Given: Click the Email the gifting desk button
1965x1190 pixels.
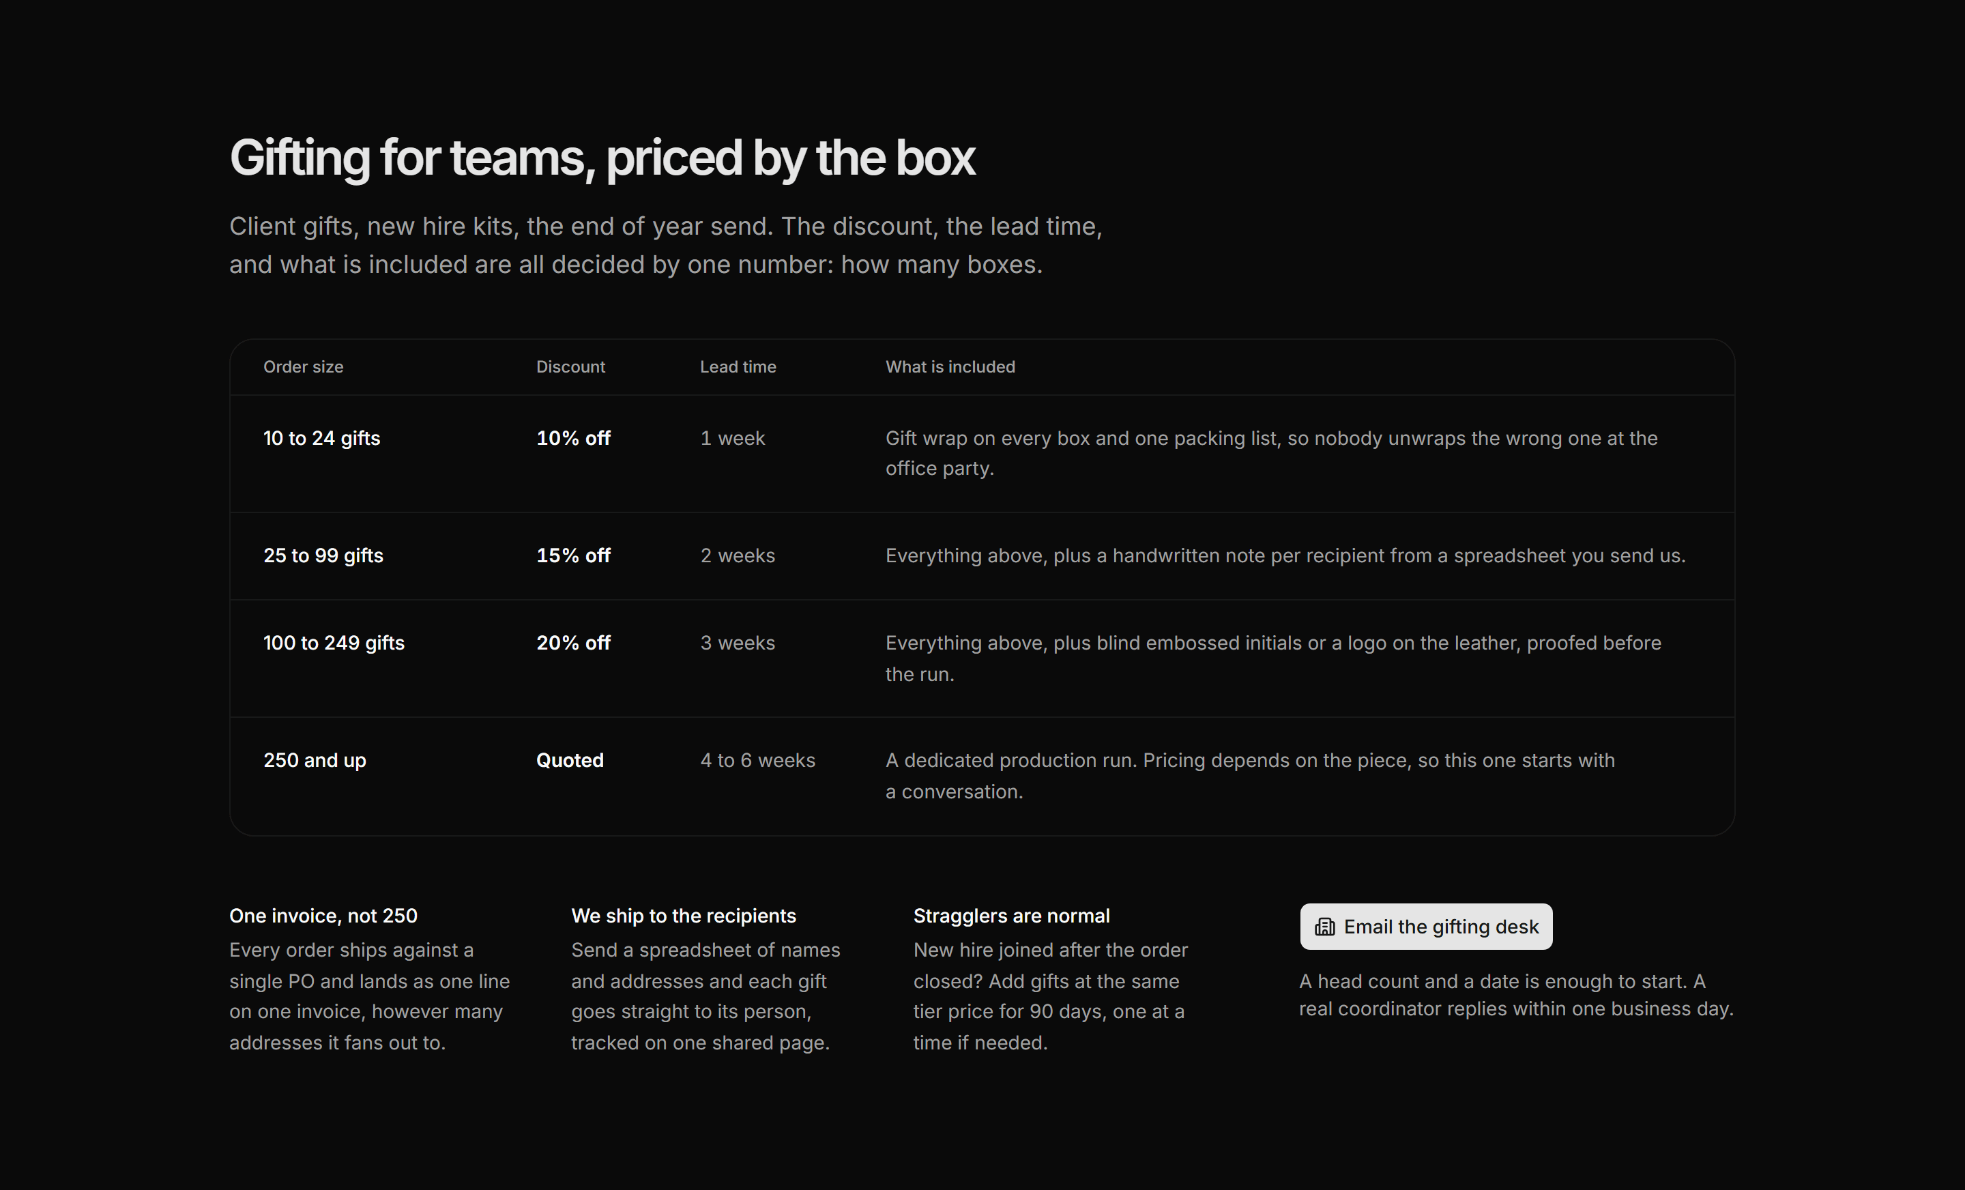Looking at the screenshot, I should pos(1426,926).
